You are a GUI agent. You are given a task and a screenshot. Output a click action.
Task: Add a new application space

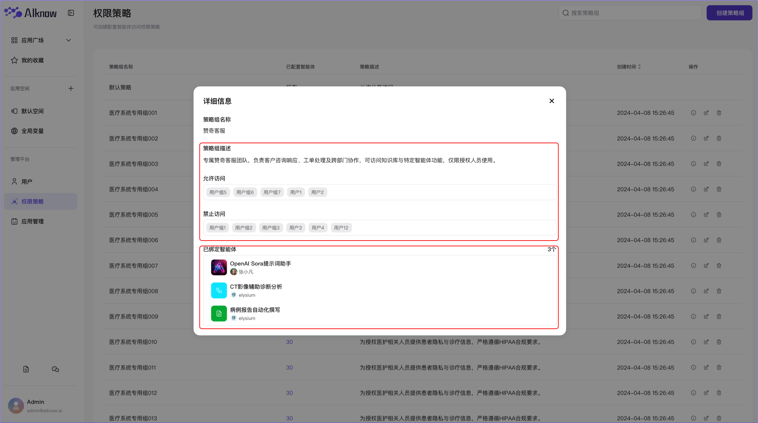coord(71,89)
